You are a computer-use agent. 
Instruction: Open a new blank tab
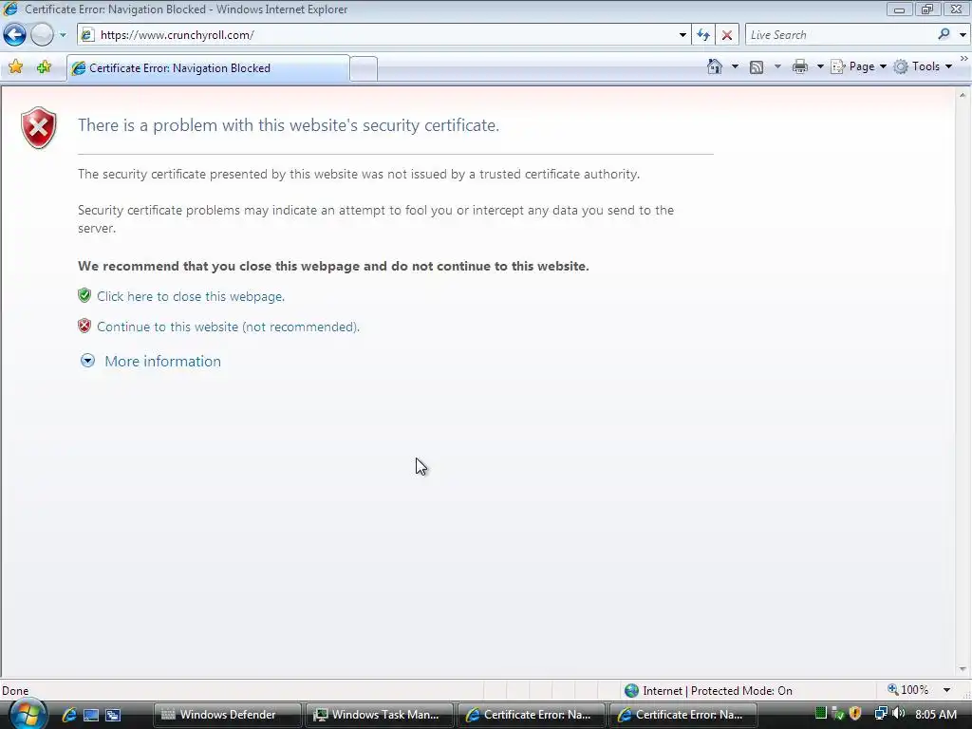coord(364,68)
